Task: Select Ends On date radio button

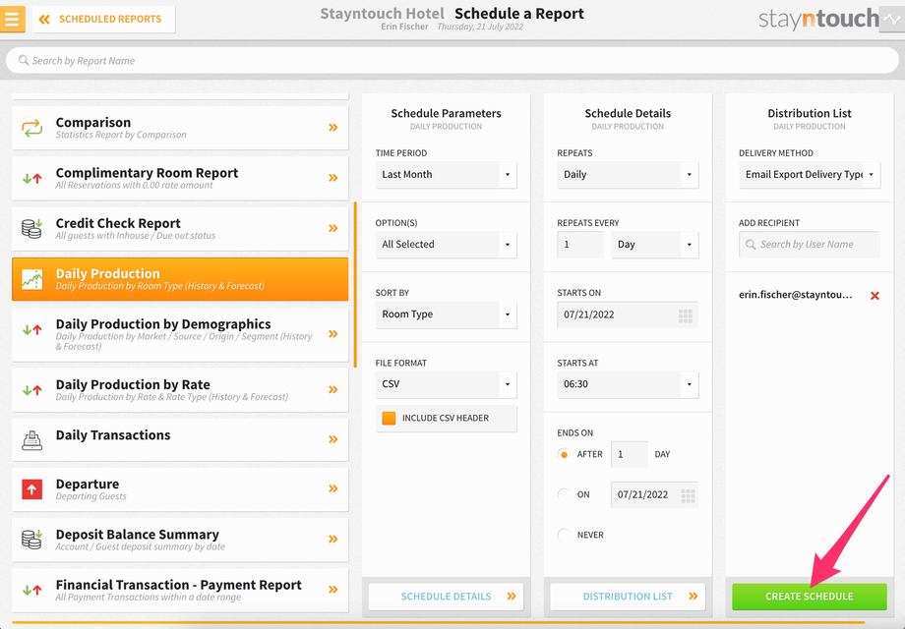Action: click(564, 494)
